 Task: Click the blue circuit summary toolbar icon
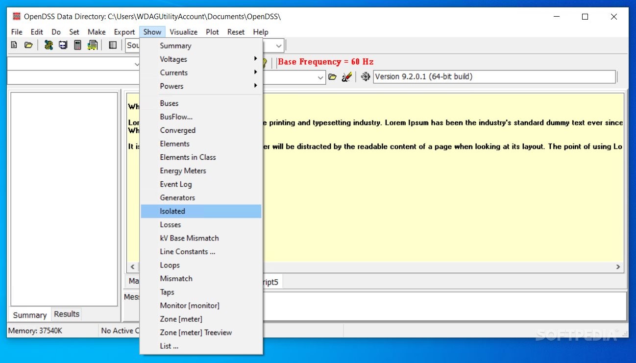click(x=63, y=45)
